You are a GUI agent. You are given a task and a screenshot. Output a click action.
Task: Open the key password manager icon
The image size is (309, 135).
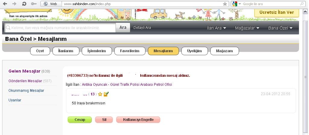34,4
